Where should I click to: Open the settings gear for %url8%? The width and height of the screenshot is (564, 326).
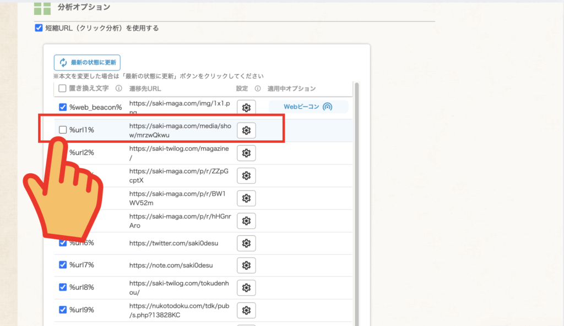point(246,288)
